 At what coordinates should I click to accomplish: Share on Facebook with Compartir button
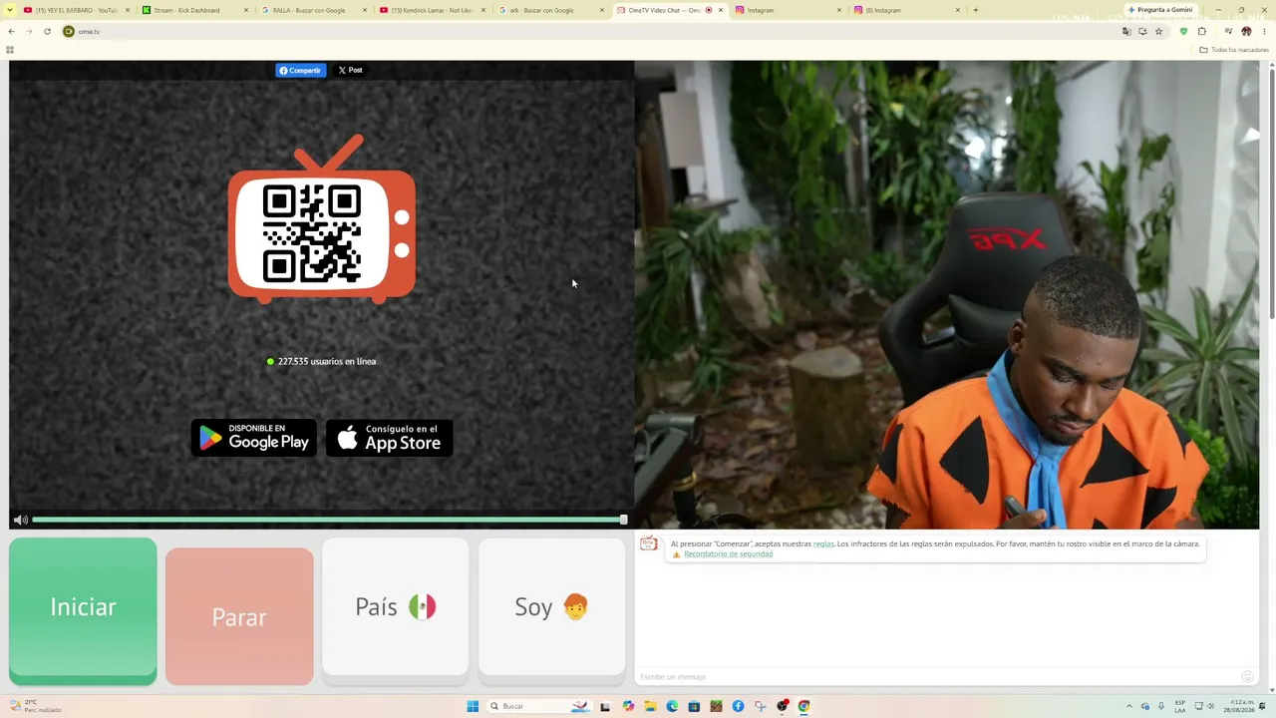click(300, 70)
